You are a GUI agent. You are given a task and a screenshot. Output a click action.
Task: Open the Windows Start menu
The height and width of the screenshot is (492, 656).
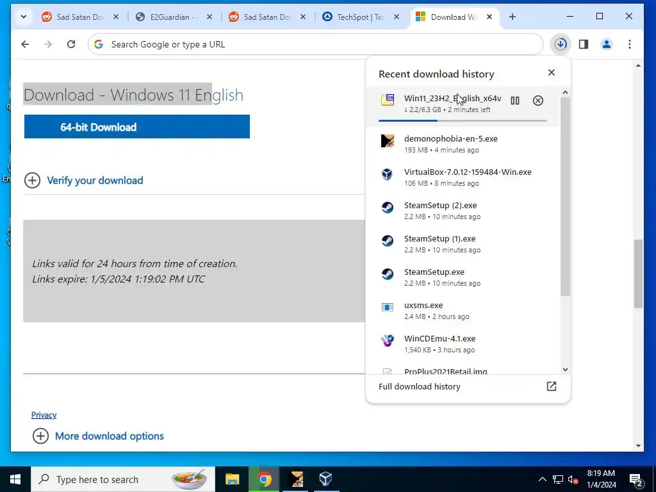click(x=15, y=479)
